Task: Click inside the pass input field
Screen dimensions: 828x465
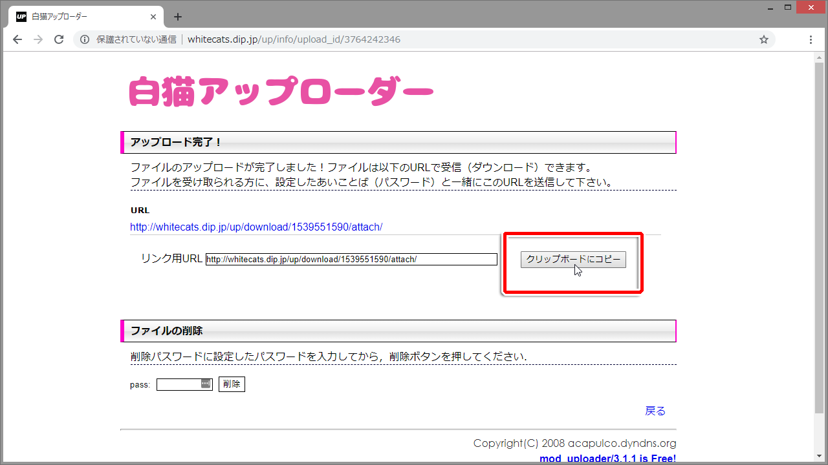Action: click(179, 384)
